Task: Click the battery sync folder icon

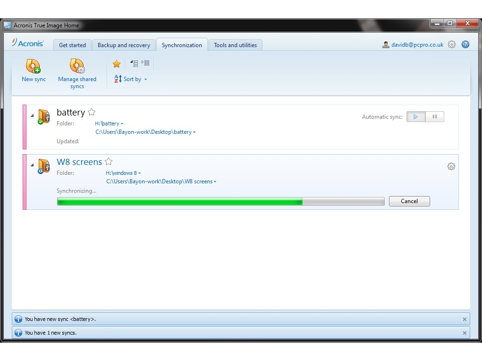Action: coord(43,117)
